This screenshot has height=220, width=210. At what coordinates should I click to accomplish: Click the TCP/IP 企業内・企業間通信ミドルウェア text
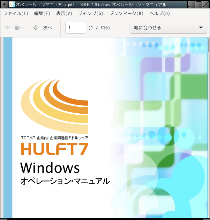pyautogui.click(x=54, y=138)
